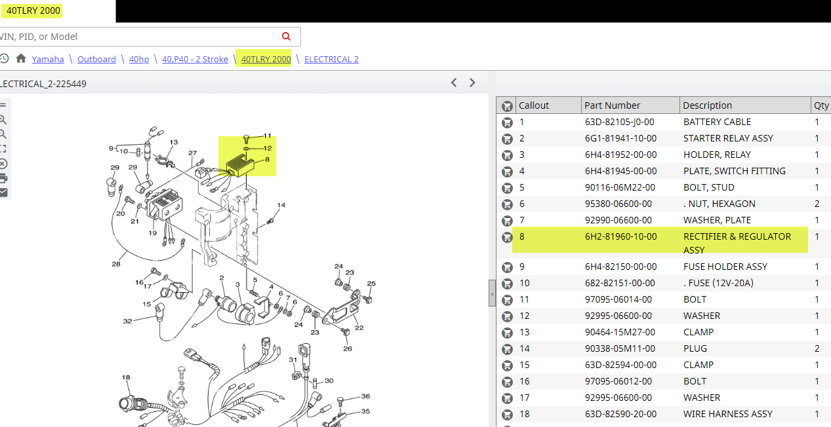Print the diagram

pos(3,178)
